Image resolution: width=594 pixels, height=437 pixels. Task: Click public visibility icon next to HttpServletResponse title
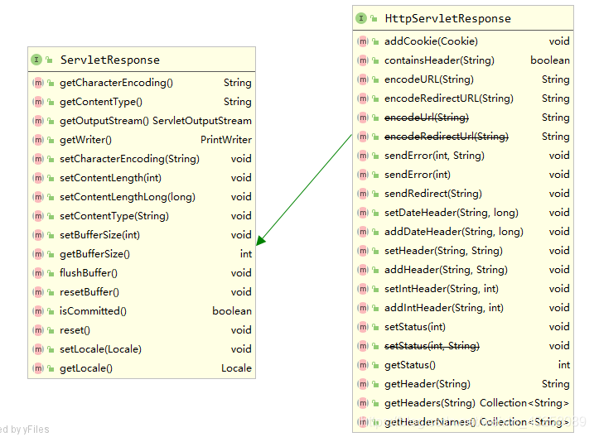pos(374,18)
